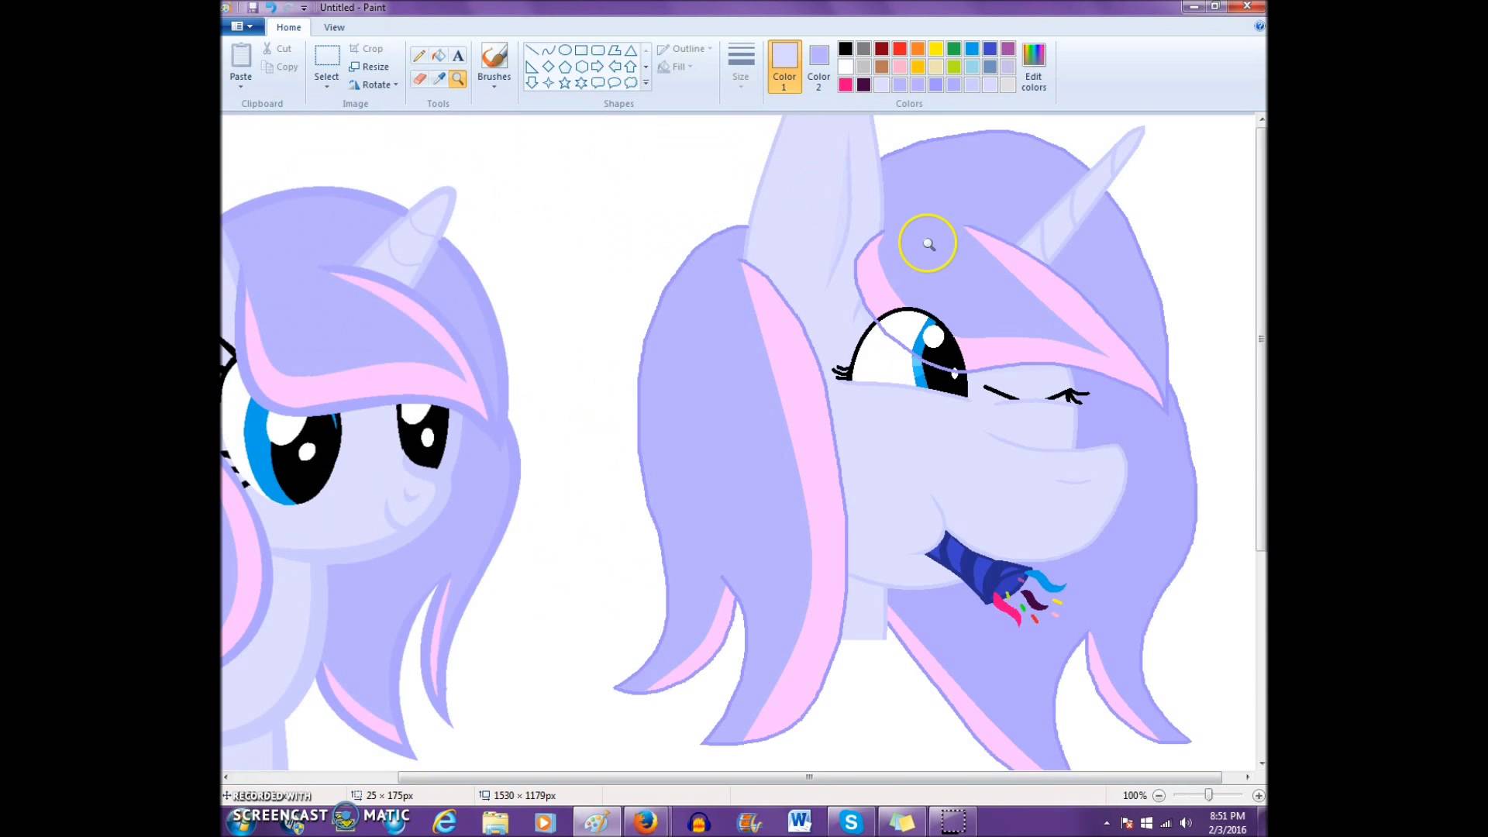The height and width of the screenshot is (837, 1488).
Task: Switch to the View tab
Action: (x=334, y=27)
